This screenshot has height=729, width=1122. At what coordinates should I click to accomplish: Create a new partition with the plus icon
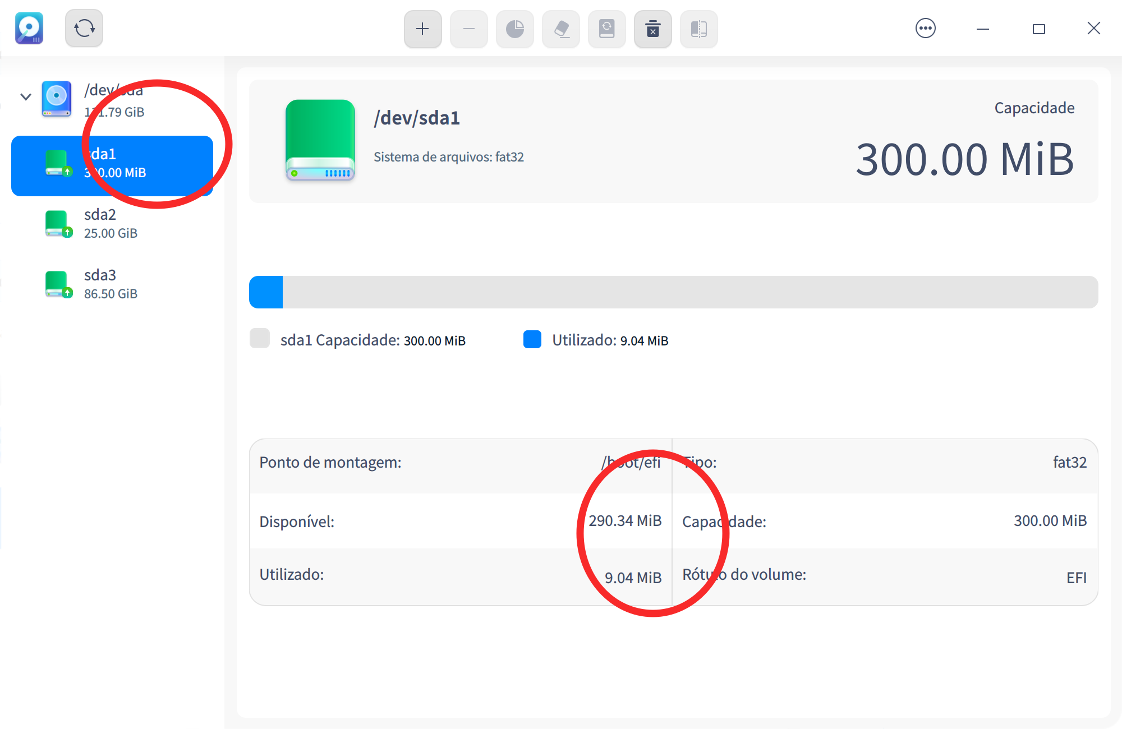coord(422,29)
